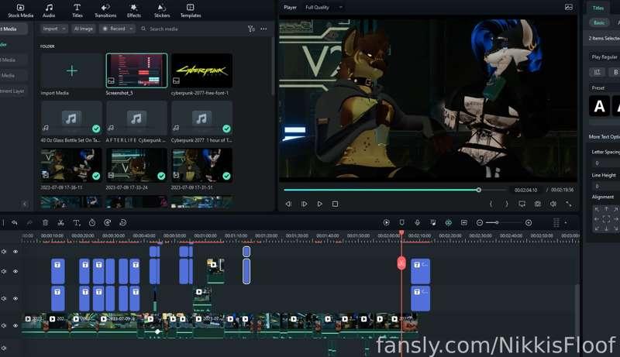Click the player volume speaker icon
Screen dimensions: 620x357
[x=553, y=204]
